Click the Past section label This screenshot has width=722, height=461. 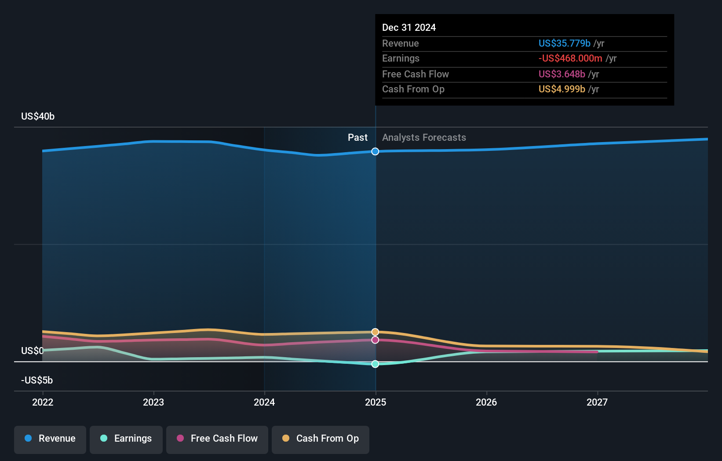tap(357, 137)
